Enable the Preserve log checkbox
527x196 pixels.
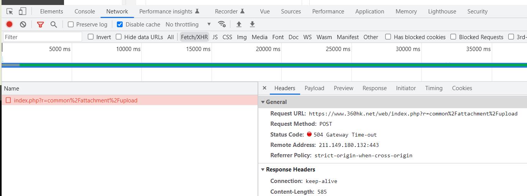(71, 25)
